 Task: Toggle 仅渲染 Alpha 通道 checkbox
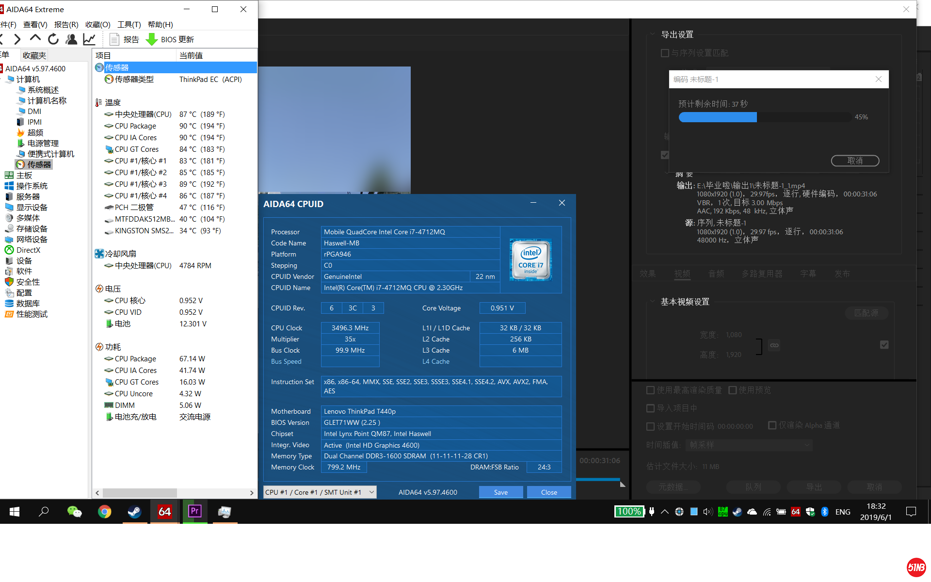772,425
